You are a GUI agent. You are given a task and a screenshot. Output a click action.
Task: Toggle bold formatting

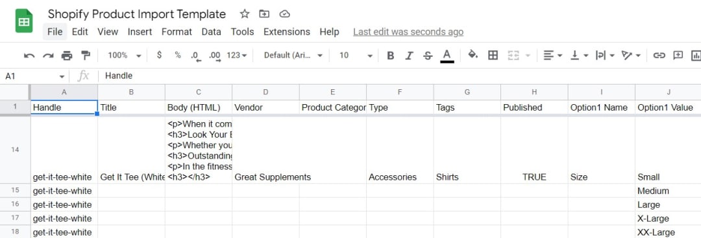(x=390, y=55)
